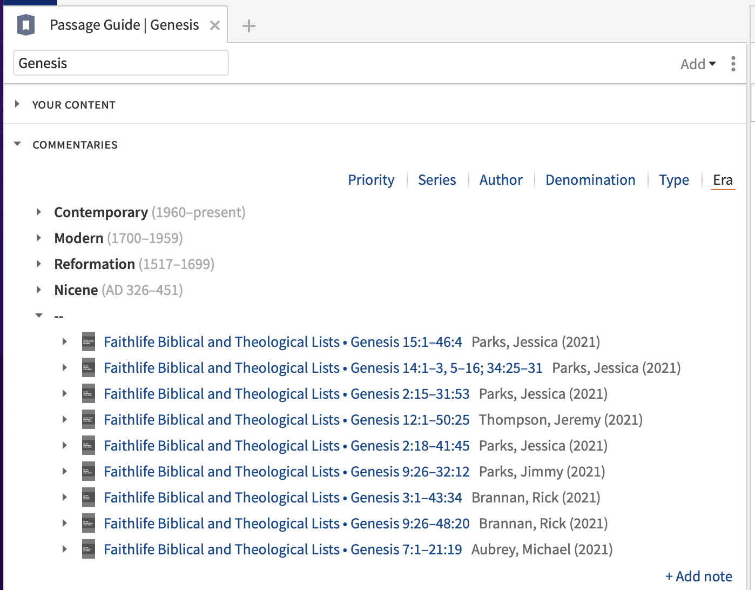Expand the Genesis 12:1–50:25 entry
The height and width of the screenshot is (590, 755).
click(x=64, y=419)
